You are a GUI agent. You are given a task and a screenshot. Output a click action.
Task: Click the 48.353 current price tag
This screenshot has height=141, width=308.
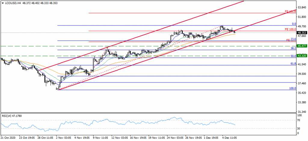pos(302,32)
